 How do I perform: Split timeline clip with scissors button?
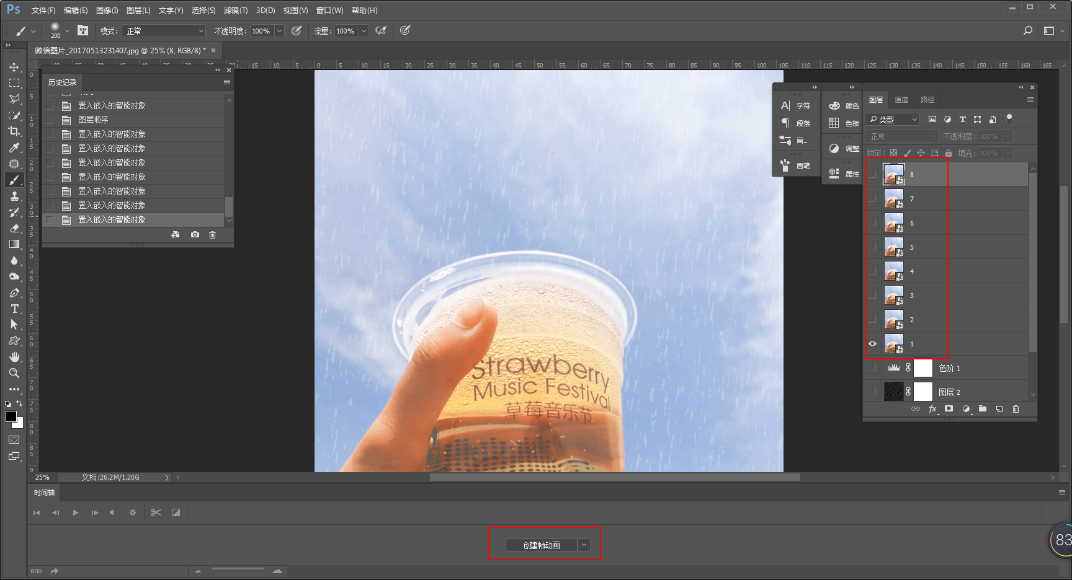(x=156, y=512)
